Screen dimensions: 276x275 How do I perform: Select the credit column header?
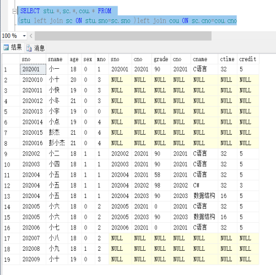point(248,59)
